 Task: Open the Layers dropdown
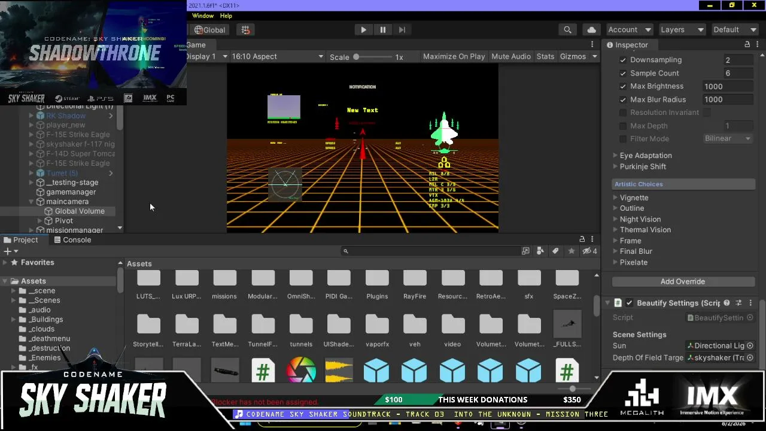(x=682, y=30)
